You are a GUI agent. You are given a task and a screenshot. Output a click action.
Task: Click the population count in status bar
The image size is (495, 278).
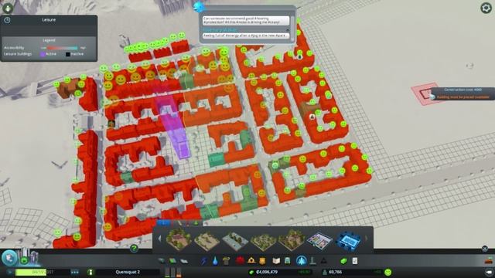(335, 272)
